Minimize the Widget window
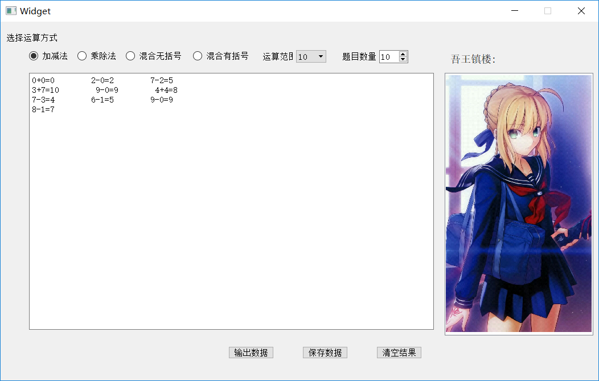Screen dimensions: 599x381 point(515,11)
